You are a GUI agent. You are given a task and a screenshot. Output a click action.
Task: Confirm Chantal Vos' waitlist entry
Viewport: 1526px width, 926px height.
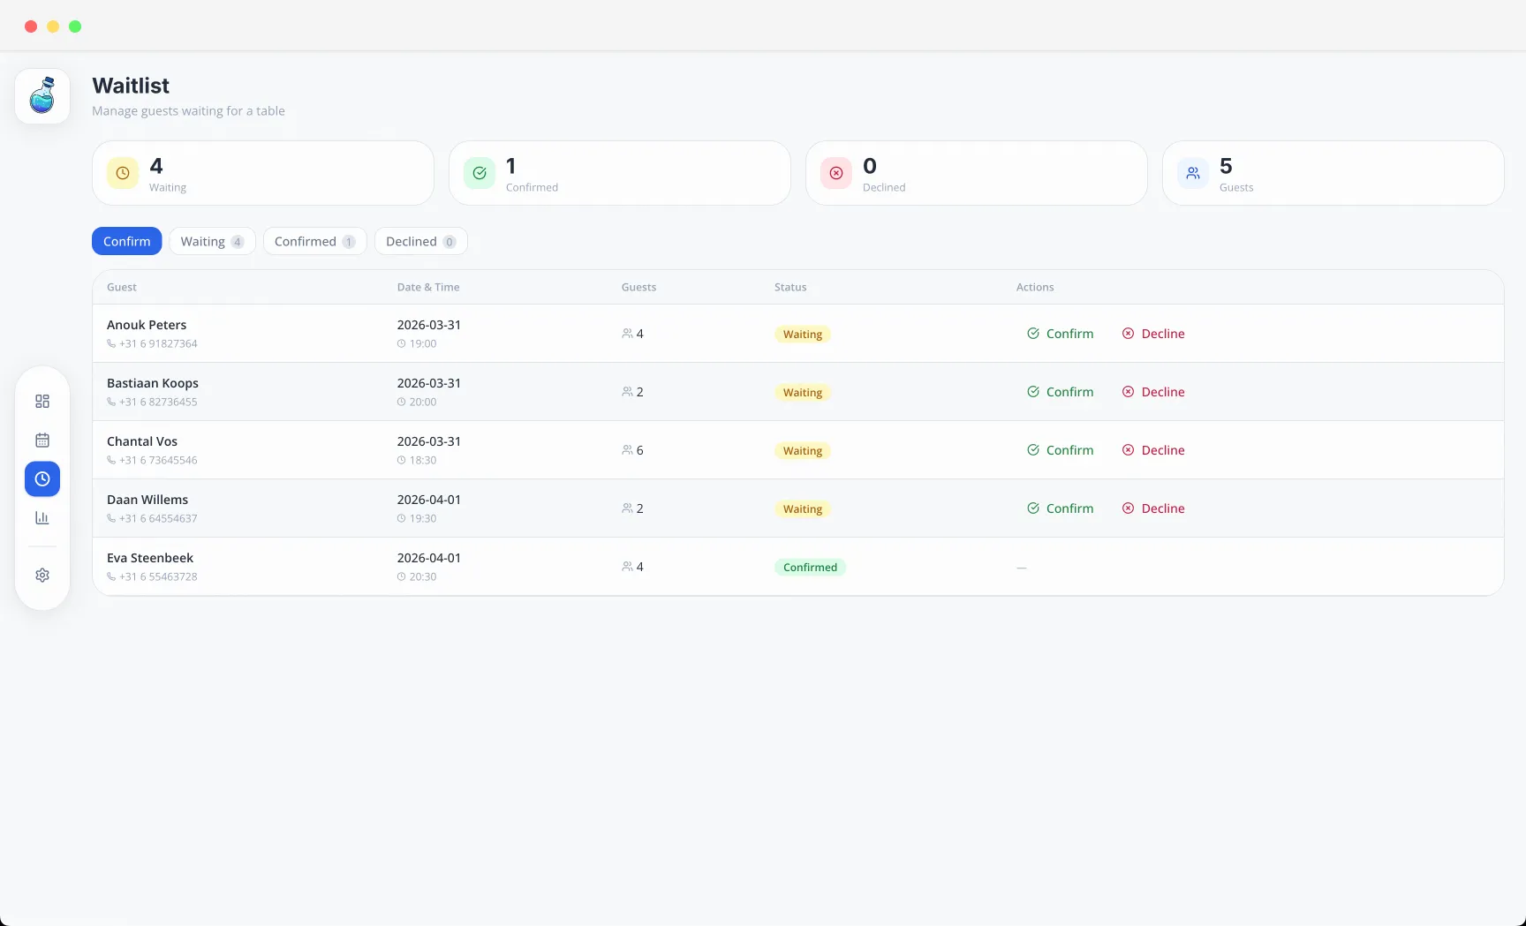(x=1060, y=450)
